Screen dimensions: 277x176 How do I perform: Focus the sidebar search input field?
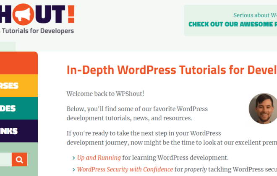tap(6, 159)
